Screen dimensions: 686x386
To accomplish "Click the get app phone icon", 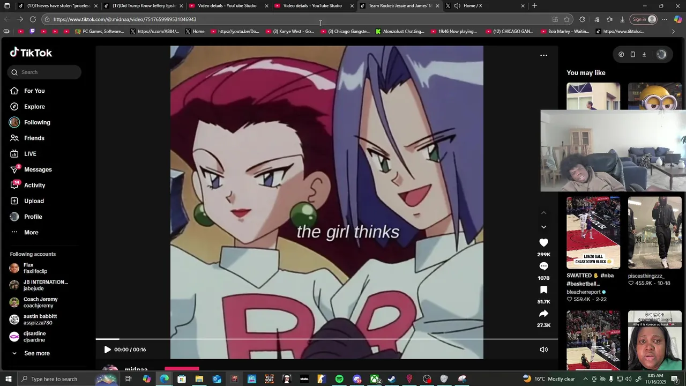I will click(632, 54).
